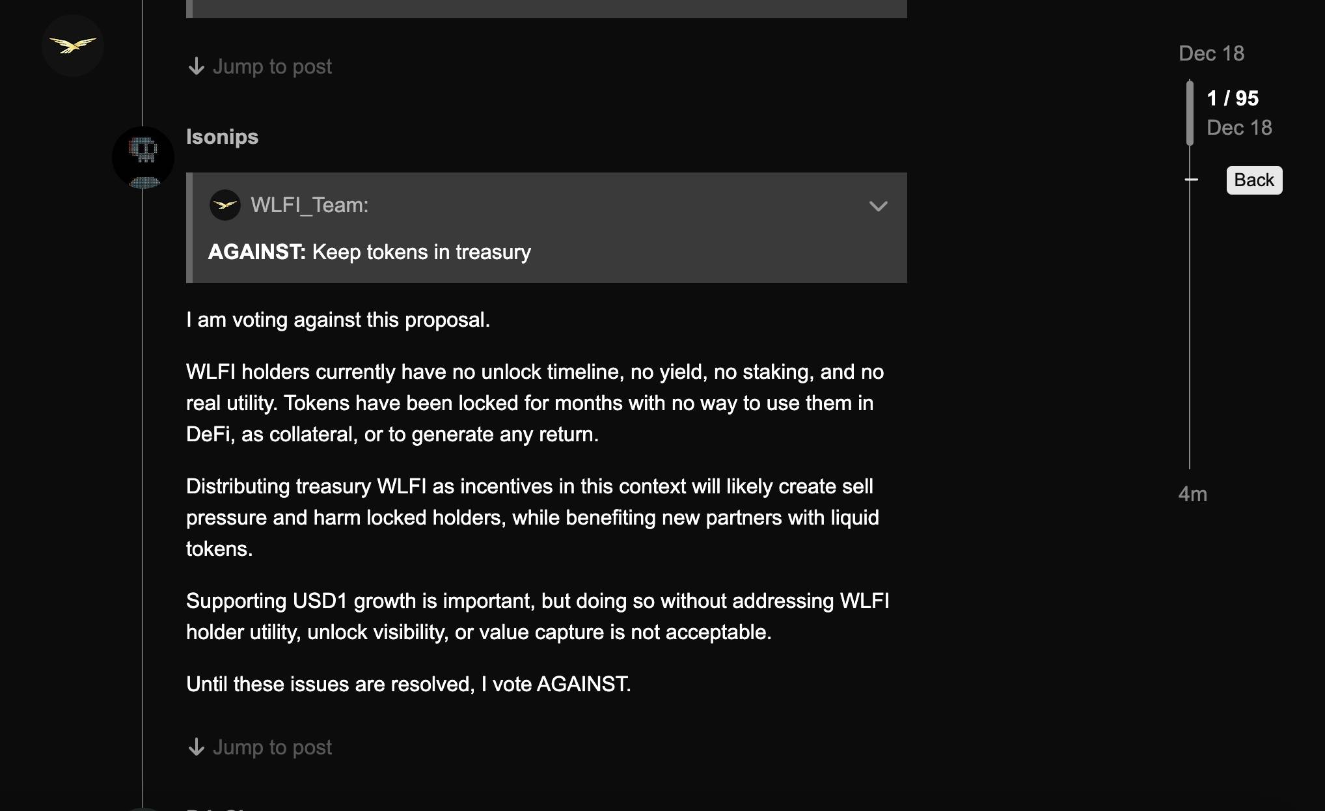Expand the WLFI_Team quote with the chevron
1325x811 pixels.
[x=878, y=206]
